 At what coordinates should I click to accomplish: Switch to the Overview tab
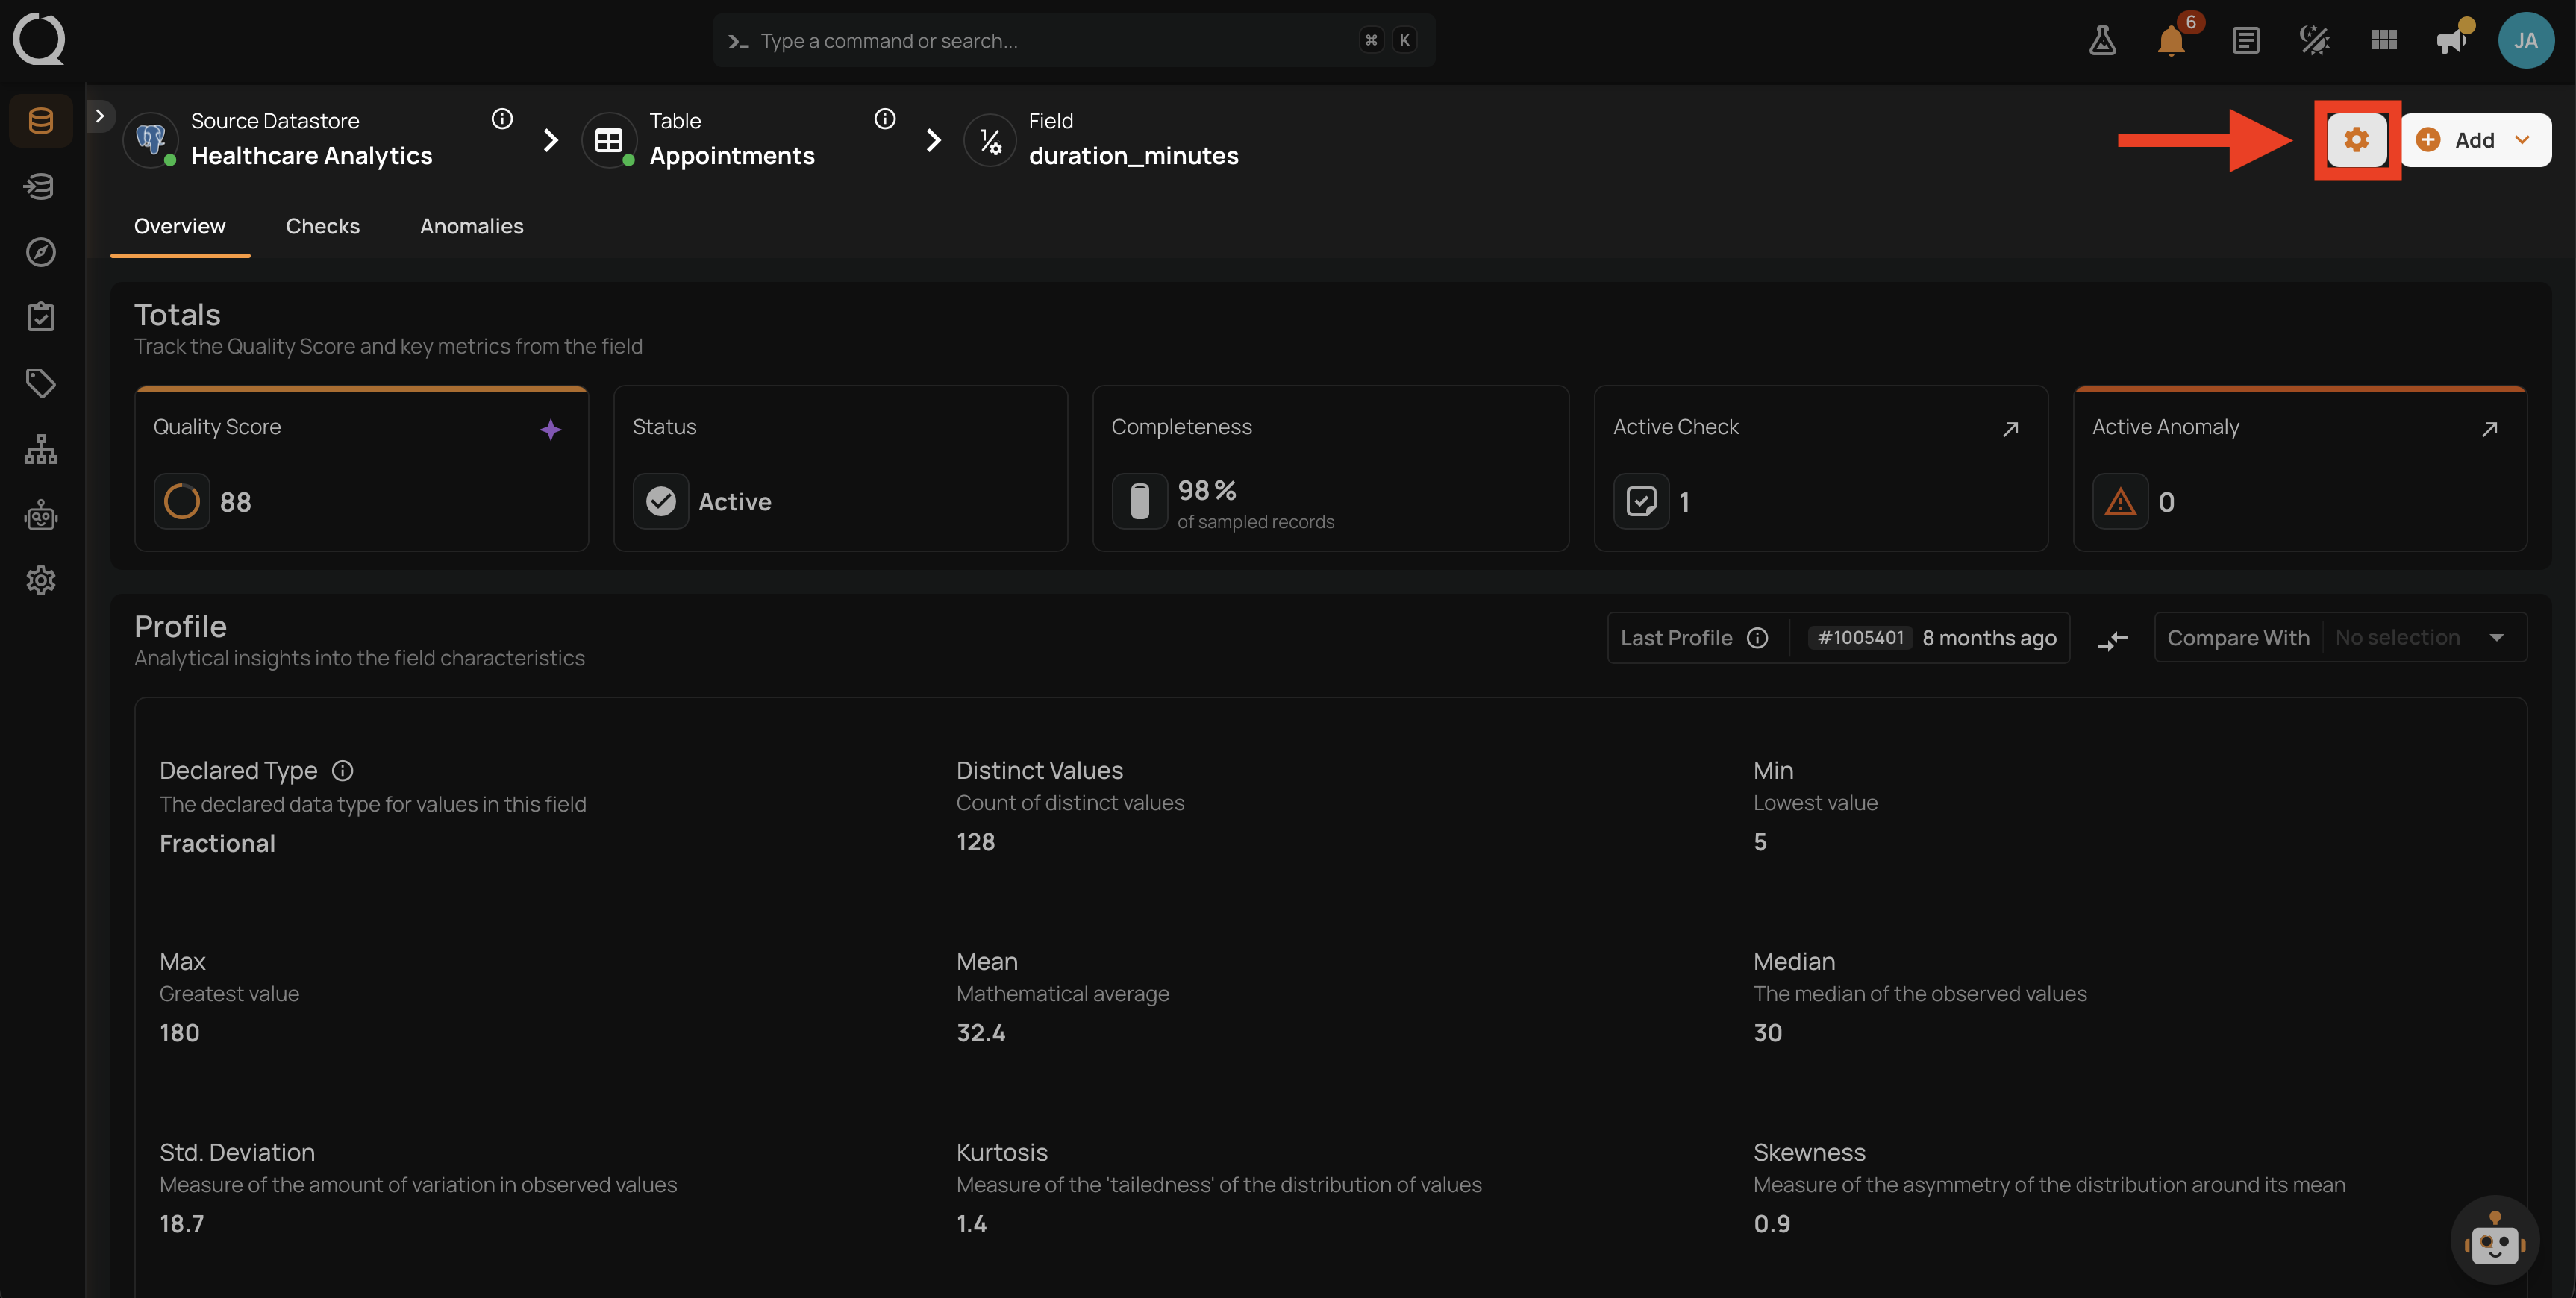coord(180,226)
